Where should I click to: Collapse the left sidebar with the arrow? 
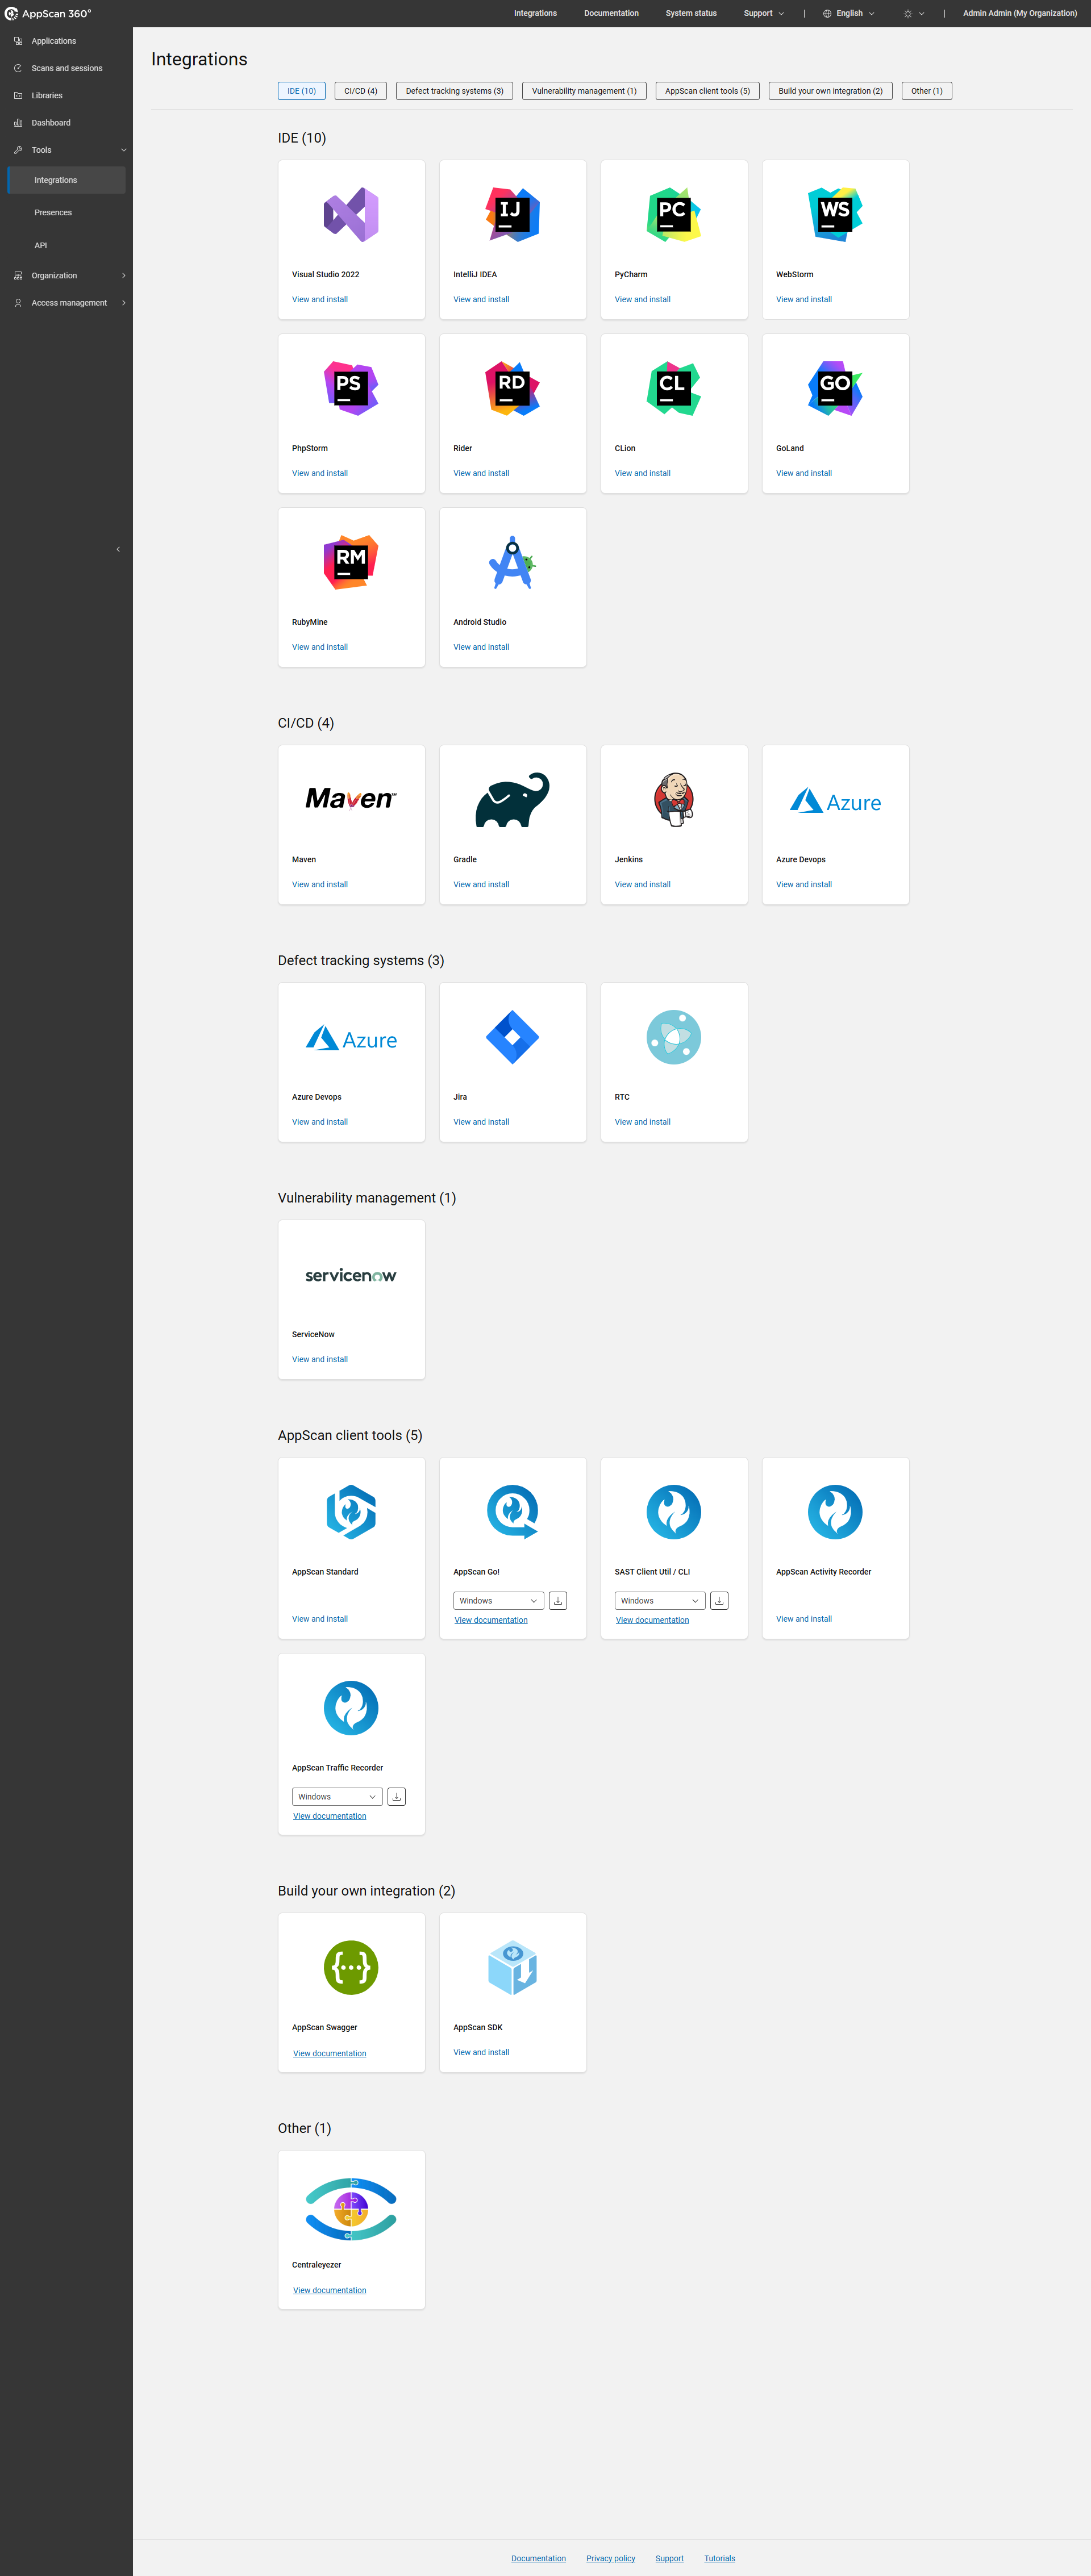[x=118, y=549]
